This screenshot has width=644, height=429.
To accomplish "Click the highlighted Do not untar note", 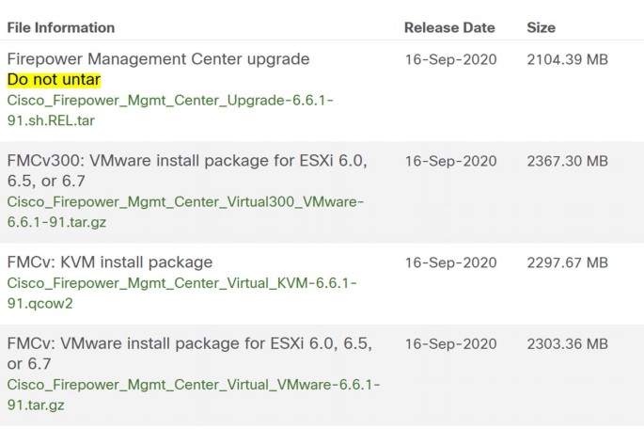I will (x=54, y=79).
